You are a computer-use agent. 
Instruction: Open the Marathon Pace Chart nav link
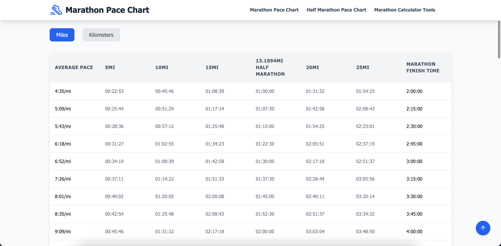pos(274,10)
